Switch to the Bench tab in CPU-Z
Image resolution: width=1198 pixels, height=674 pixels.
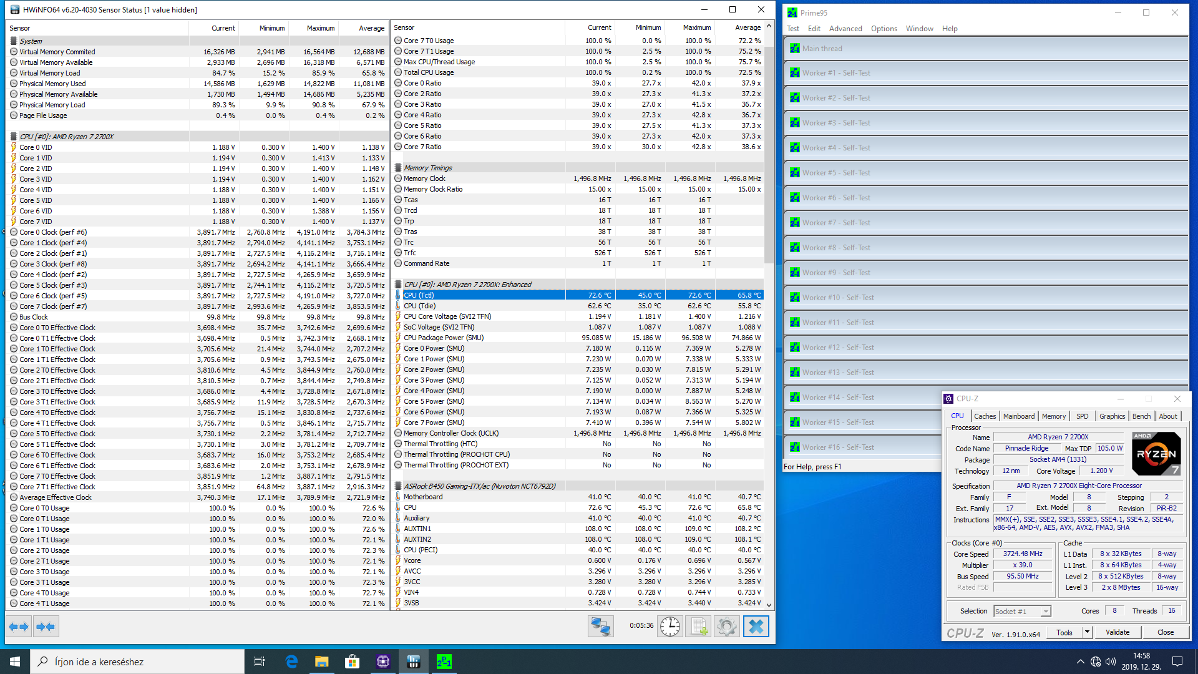coord(1142,416)
